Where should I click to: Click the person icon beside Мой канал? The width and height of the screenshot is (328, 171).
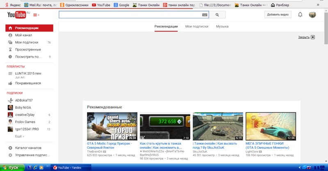[10, 35]
